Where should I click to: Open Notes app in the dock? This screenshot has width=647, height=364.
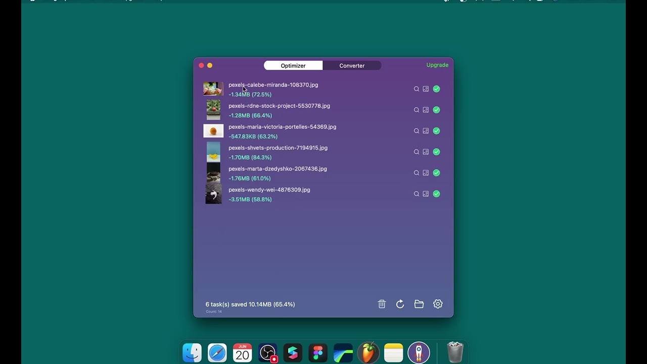(x=393, y=353)
